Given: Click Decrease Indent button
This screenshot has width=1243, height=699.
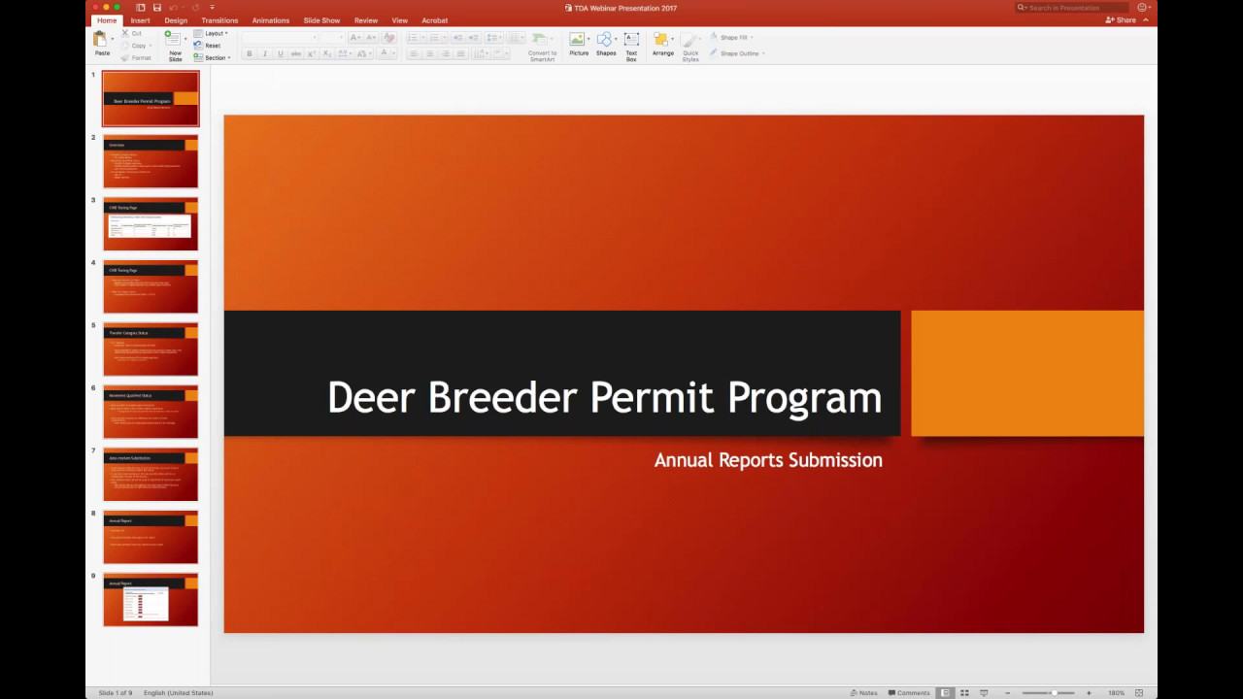Looking at the screenshot, I should tap(458, 37).
